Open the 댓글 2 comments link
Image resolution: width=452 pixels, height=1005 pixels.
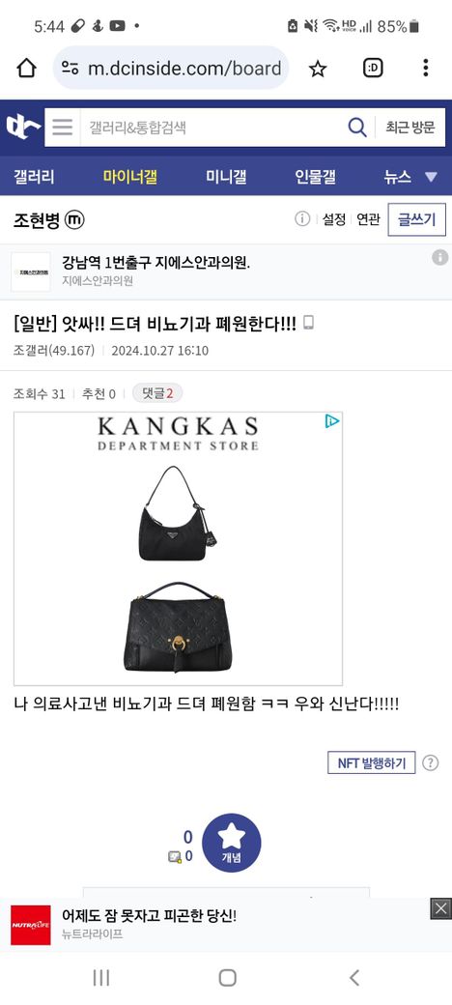click(x=157, y=393)
